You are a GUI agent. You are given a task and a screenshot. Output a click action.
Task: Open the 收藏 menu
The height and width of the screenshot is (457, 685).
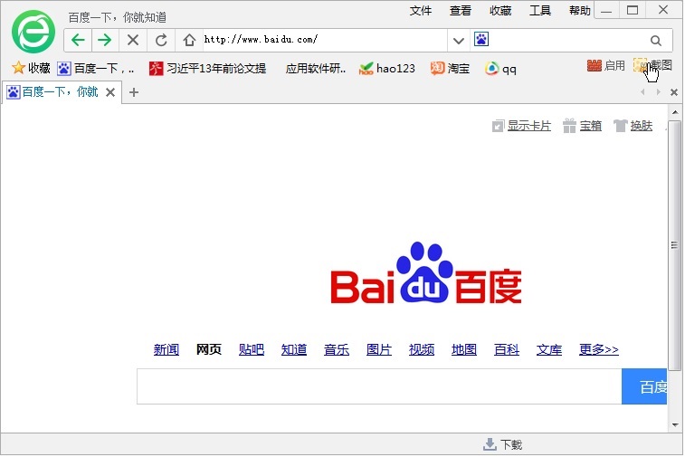point(500,11)
